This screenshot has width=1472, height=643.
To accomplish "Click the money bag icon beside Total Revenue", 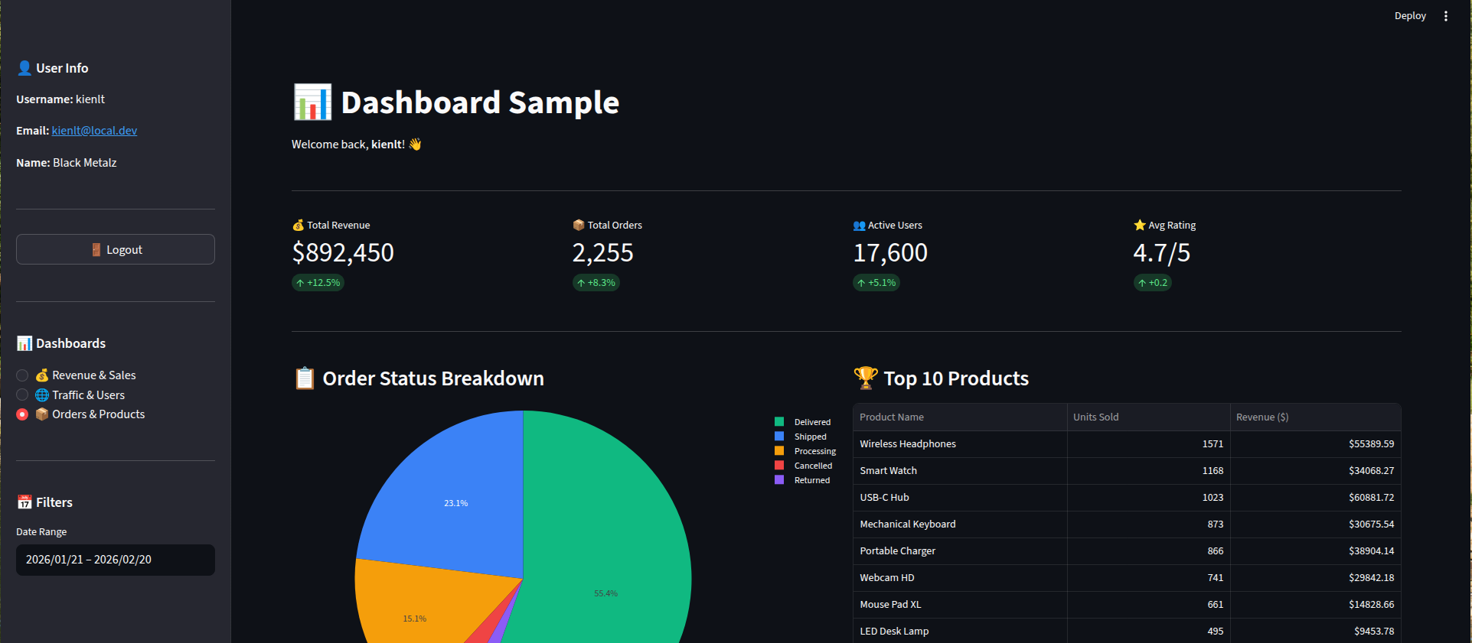I will click(x=298, y=226).
